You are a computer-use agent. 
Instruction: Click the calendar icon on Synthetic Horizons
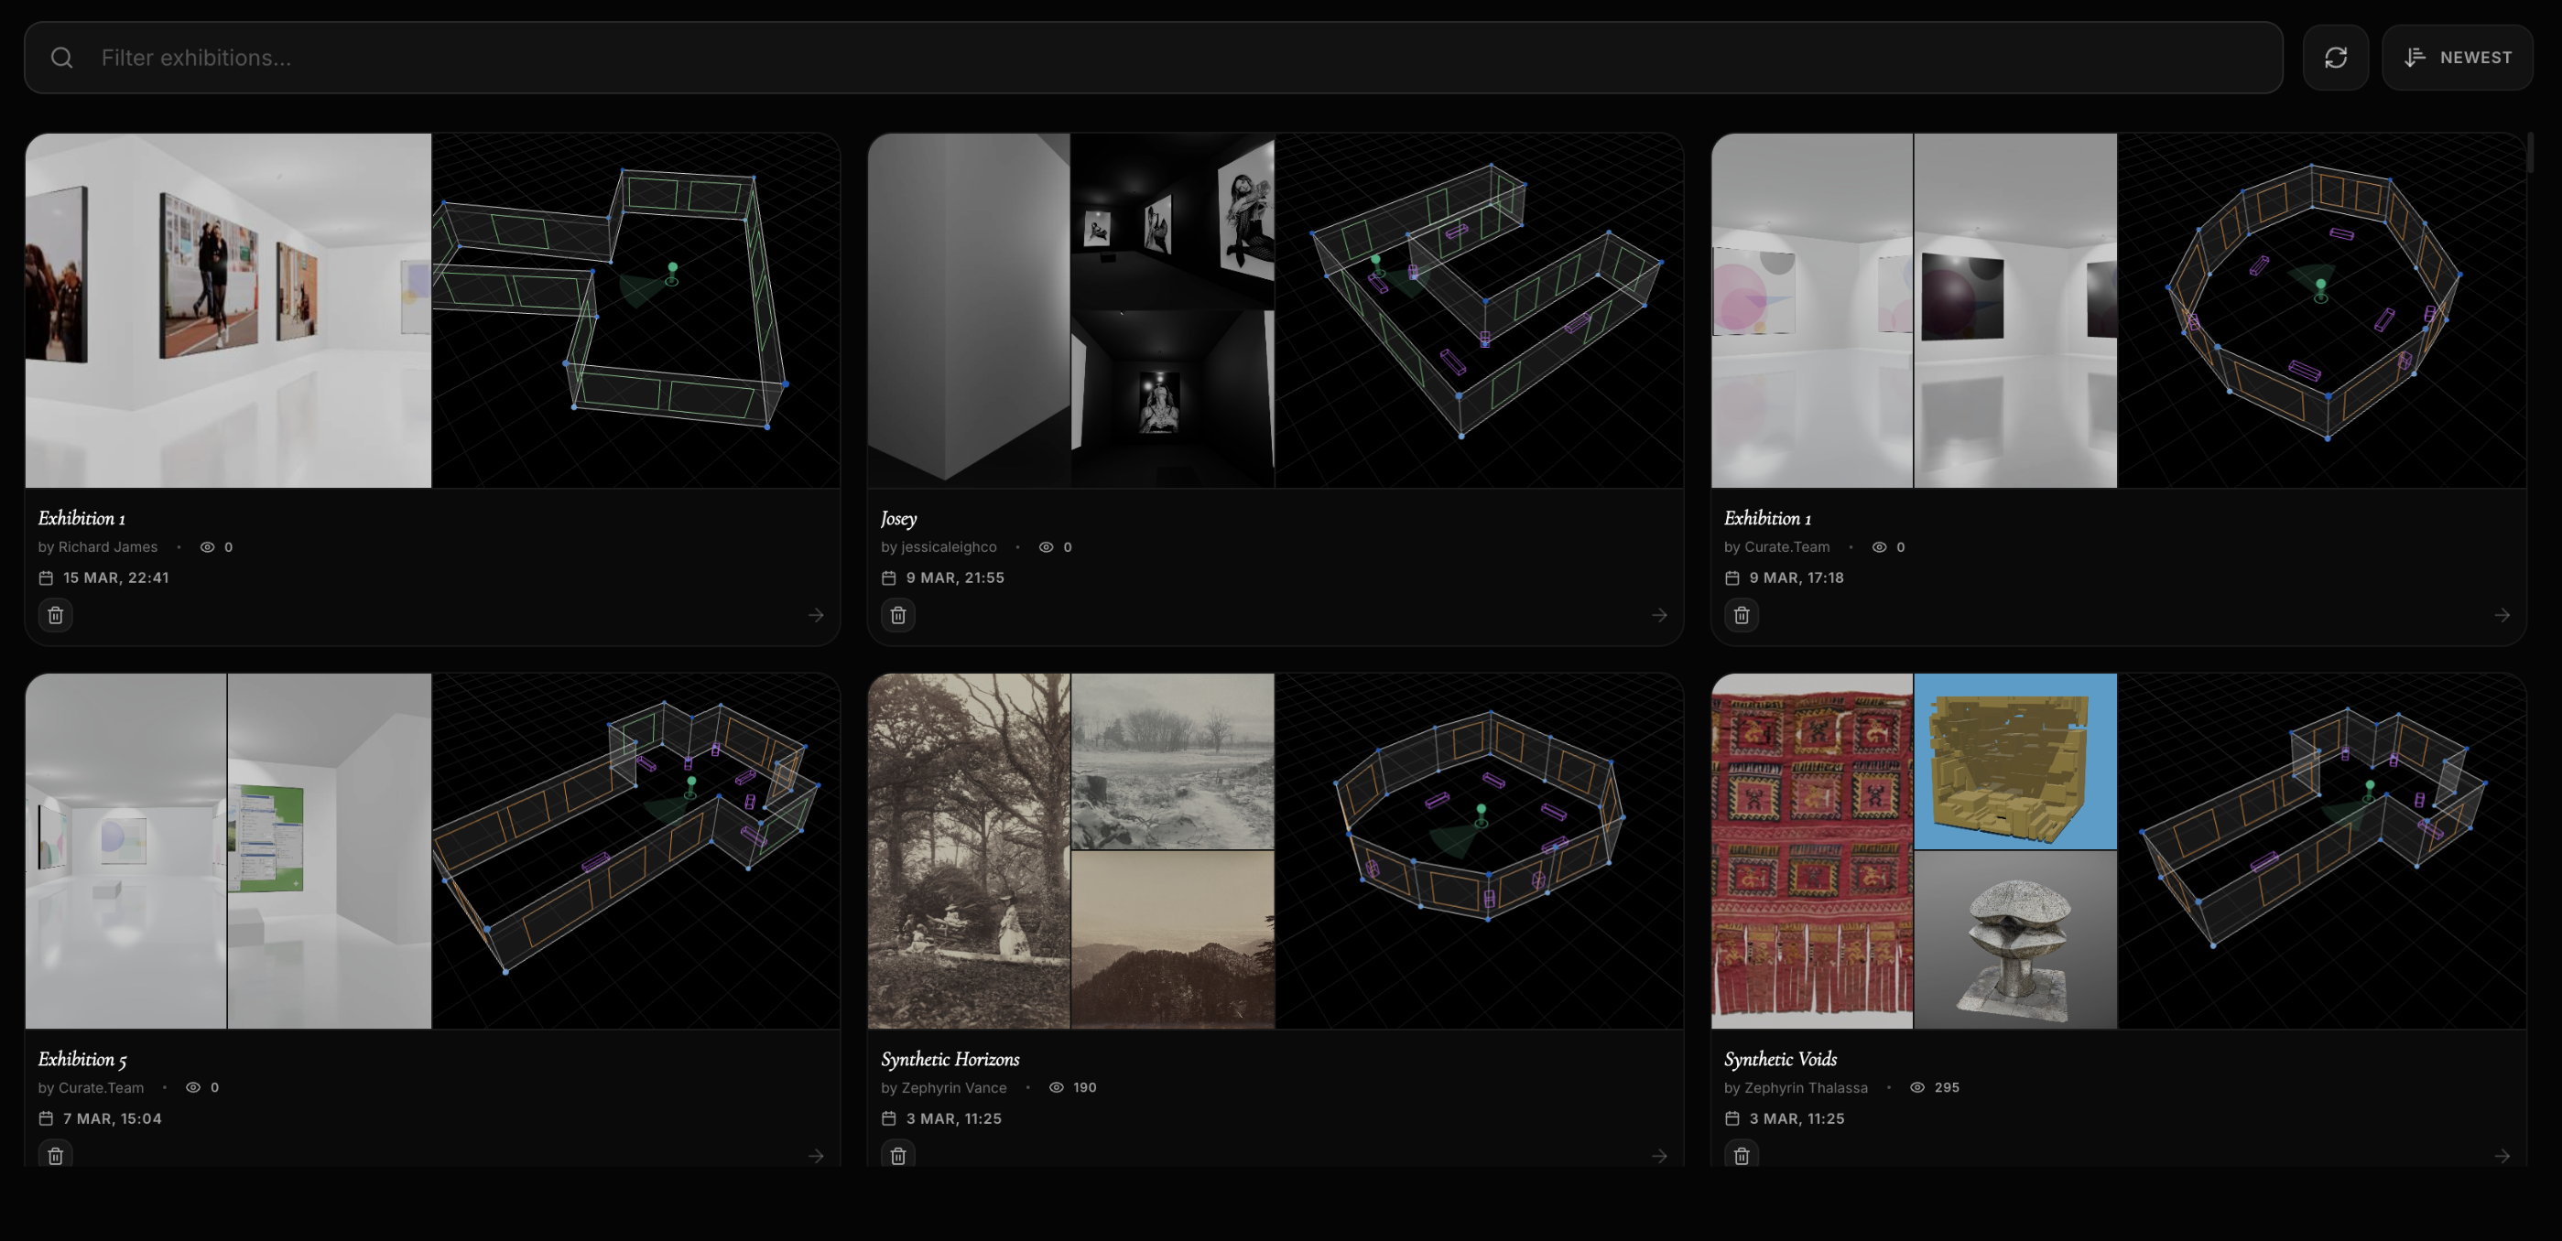[888, 1117]
